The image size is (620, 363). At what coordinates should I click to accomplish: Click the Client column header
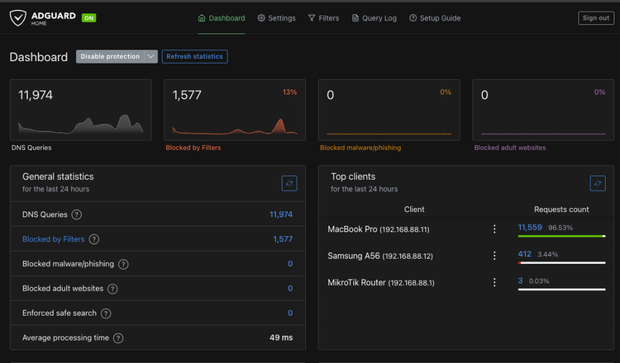click(x=414, y=210)
